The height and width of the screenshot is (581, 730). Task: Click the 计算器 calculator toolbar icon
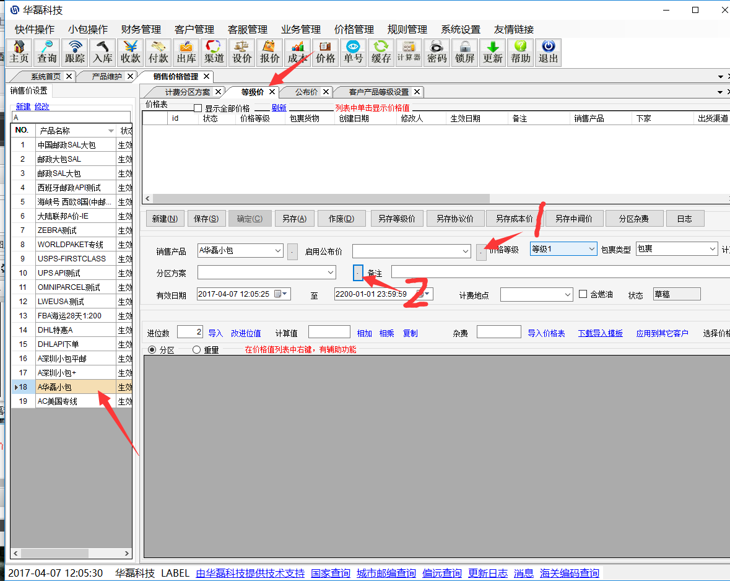pyautogui.click(x=409, y=52)
